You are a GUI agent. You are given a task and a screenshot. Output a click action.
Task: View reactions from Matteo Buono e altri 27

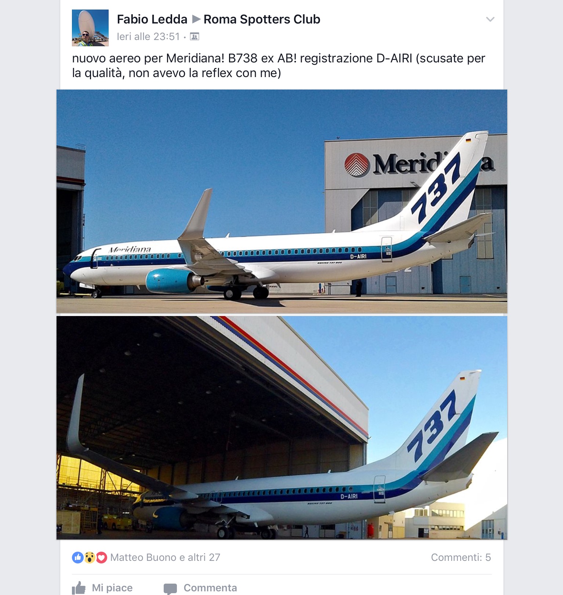point(165,558)
